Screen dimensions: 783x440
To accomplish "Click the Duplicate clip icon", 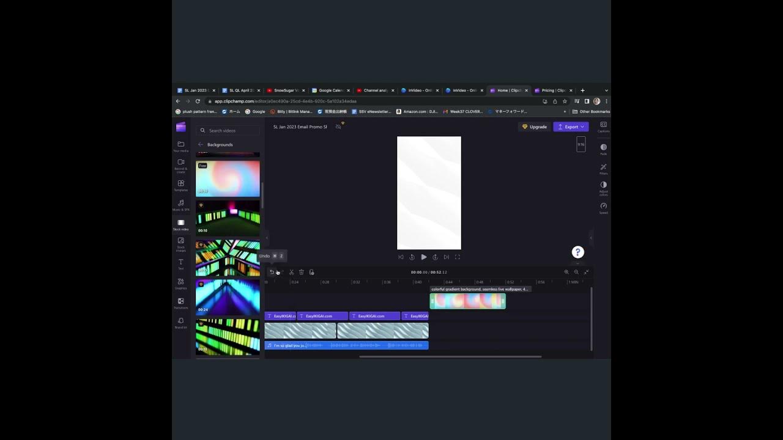I will (311, 272).
